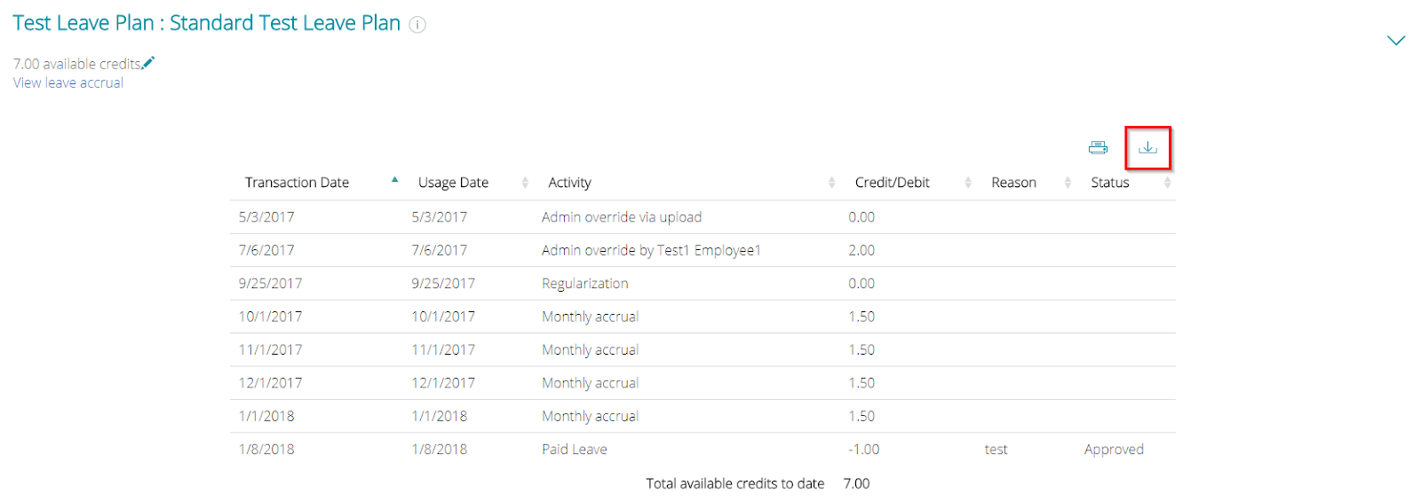
Task: Download the leave transactions table
Action: coord(1147,147)
